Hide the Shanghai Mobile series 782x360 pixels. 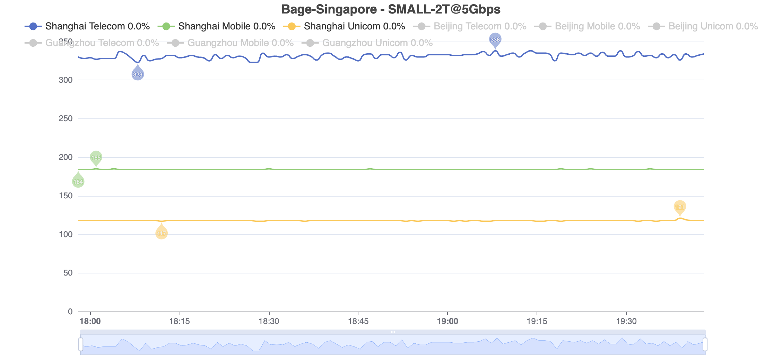click(216, 26)
